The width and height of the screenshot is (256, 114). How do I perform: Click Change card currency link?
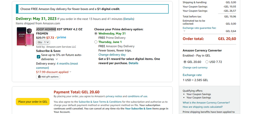click(x=195, y=67)
